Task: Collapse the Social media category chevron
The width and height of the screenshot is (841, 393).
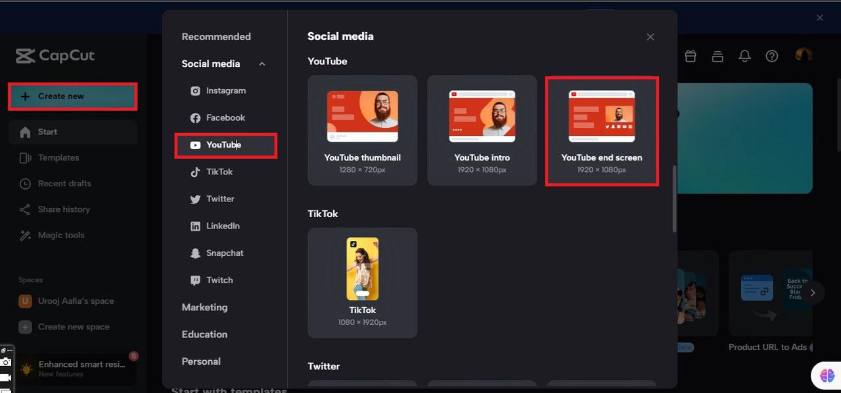Action: point(262,64)
